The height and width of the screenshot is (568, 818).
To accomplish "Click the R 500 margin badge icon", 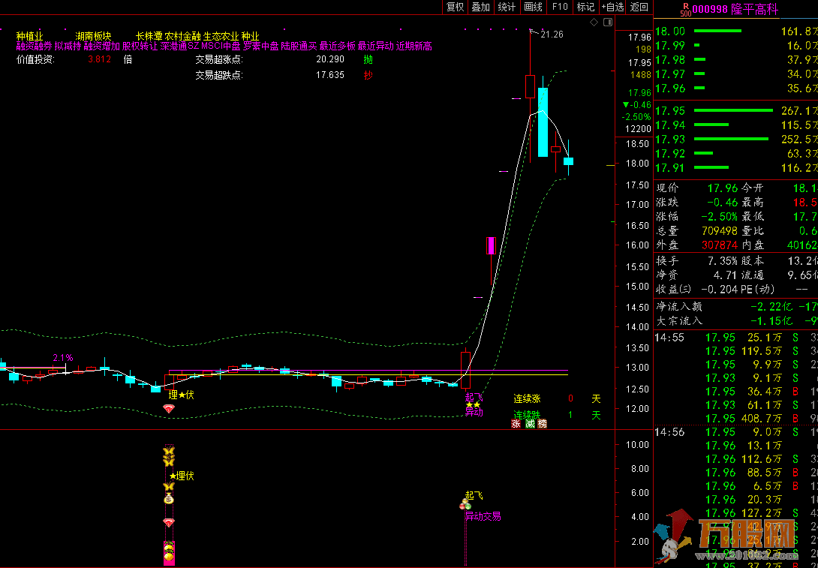I will pos(686,9).
